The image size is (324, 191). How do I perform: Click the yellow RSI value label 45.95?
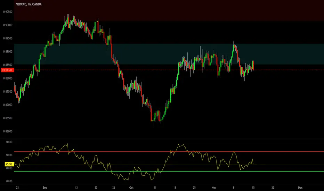[x=9, y=164]
